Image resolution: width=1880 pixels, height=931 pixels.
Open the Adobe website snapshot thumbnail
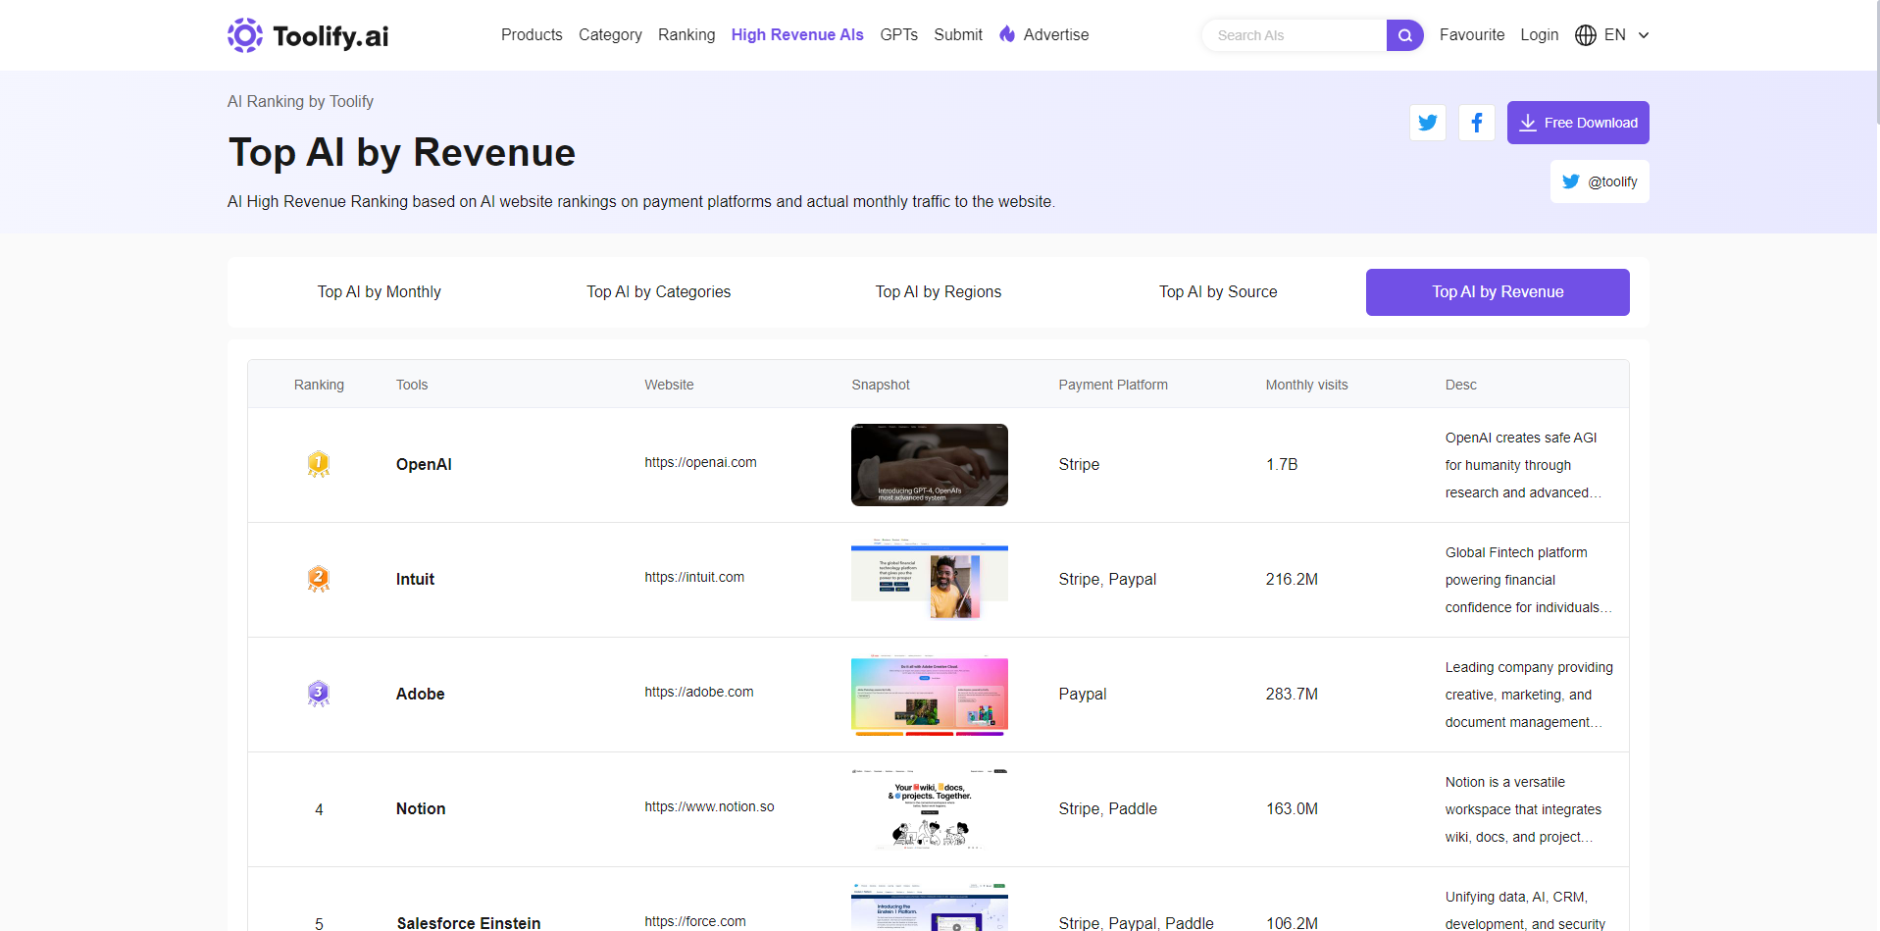click(930, 695)
